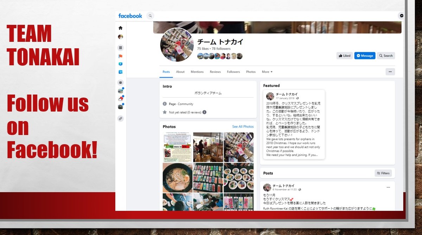
Task: Open the ramen bowl photo thumbnail
Action: point(178,177)
